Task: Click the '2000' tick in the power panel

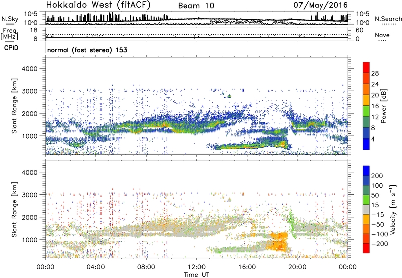Action: (x=30, y=113)
